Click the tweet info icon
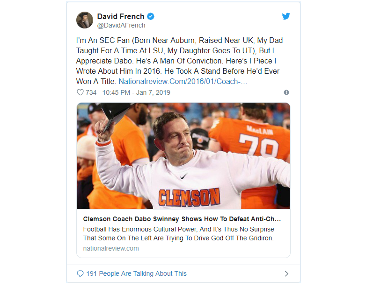Viewport: 366px width, 287px height. click(x=286, y=93)
